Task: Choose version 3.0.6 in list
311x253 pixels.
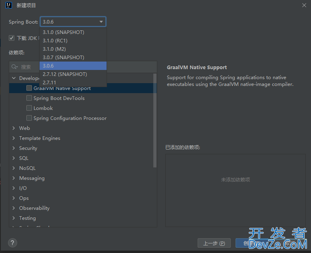Action: tap(73, 66)
